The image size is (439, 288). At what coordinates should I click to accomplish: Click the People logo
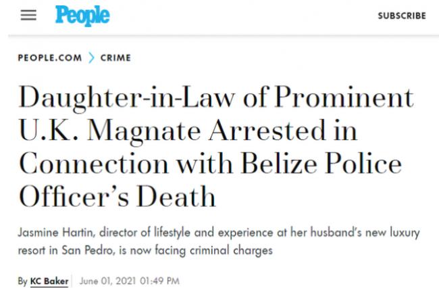coord(82,15)
